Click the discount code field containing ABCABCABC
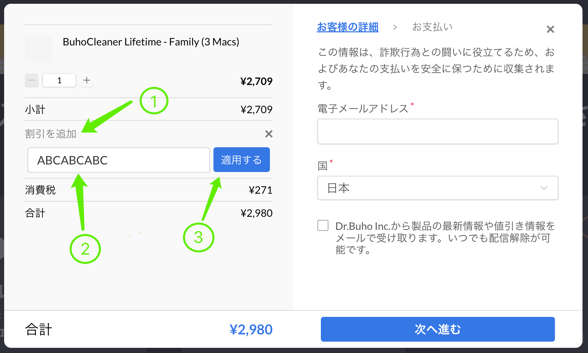Screen dimensions: 588x353 pos(119,160)
